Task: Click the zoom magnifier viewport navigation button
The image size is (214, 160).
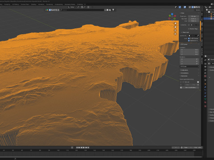Action: coord(175,24)
